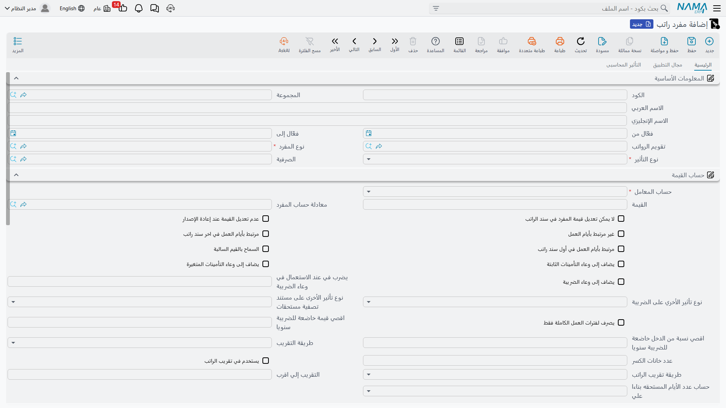726x408 pixels.
Task: Click the search box بحث بكود - اسم الملف
Action: [550, 8]
